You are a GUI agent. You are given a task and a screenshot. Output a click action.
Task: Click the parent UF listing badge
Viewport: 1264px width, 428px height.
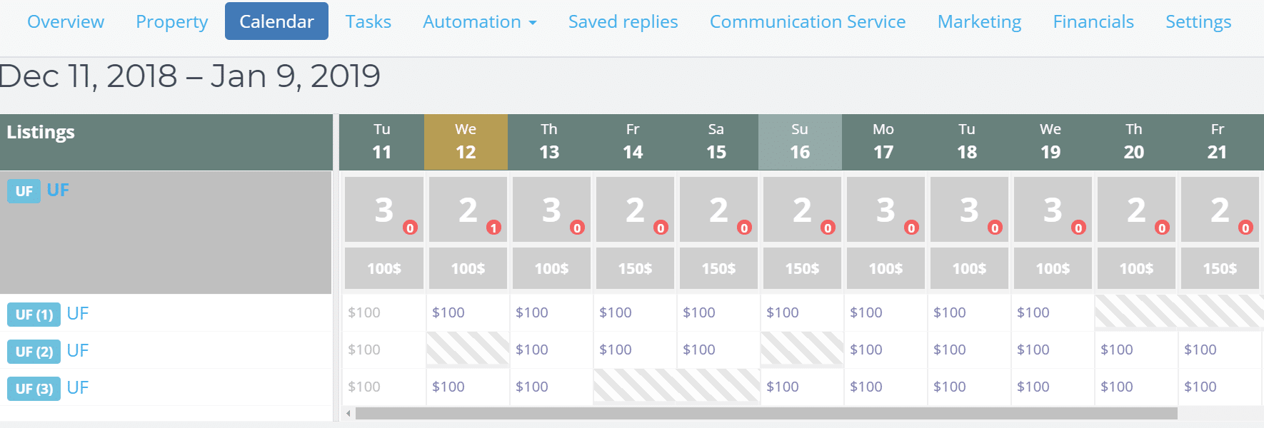pos(24,190)
